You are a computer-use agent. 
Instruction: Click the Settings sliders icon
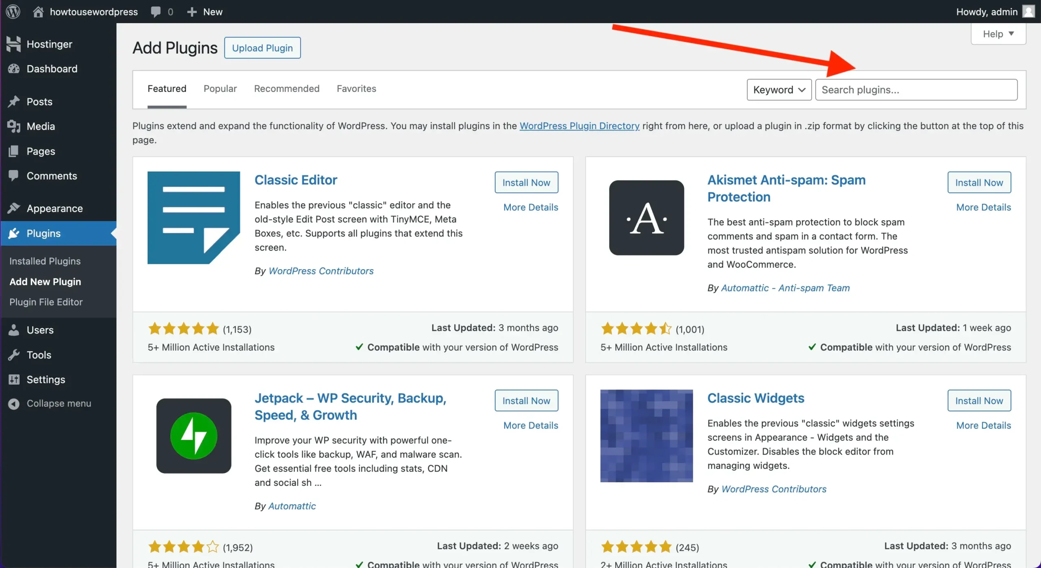(x=13, y=379)
